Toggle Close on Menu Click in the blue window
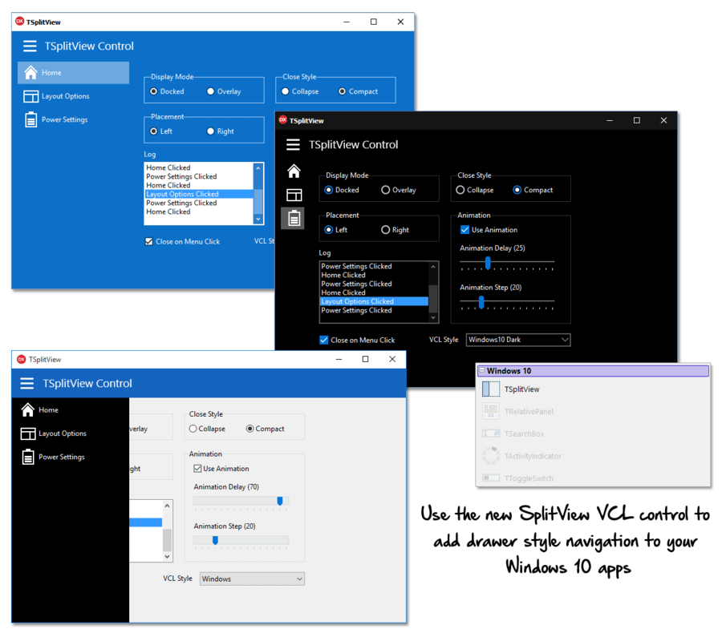The width and height of the screenshot is (722, 633). 149,241
